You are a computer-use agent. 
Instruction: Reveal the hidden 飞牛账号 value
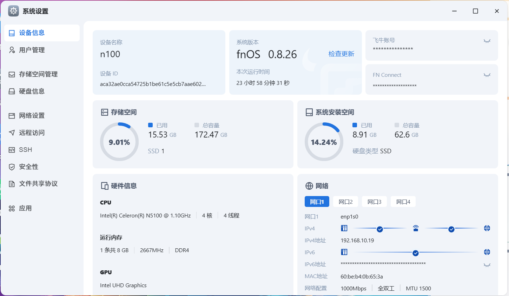(487, 41)
